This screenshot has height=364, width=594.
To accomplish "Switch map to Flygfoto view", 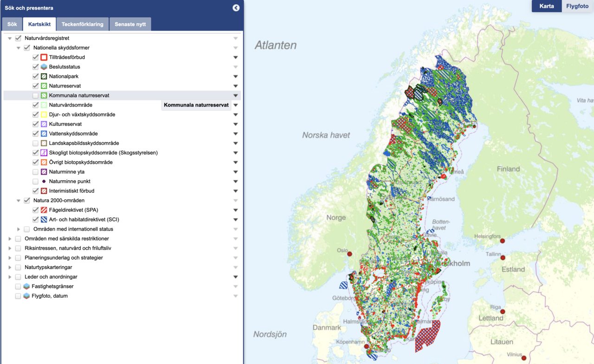I will click(577, 6).
